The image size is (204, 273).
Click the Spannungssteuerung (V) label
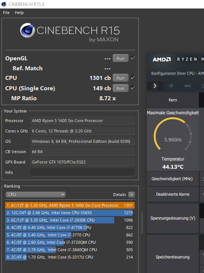(173, 218)
